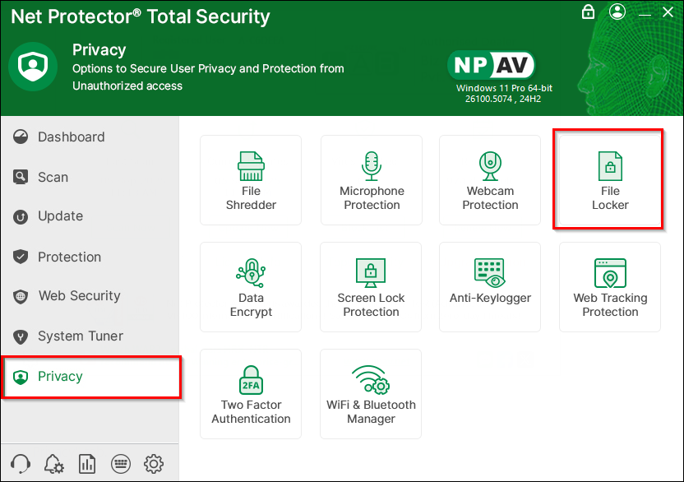Image resolution: width=684 pixels, height=482 pixels.
Task: Open Two Factor Authentication settings
Action: click(x=251, y=394)
